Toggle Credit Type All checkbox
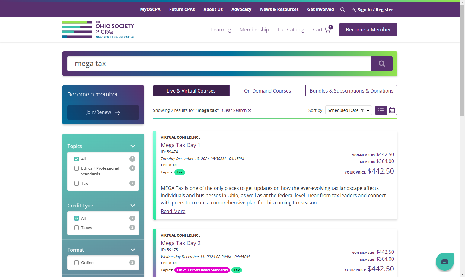The width and height of the screenshot is (465, 277). click(77, 218)
